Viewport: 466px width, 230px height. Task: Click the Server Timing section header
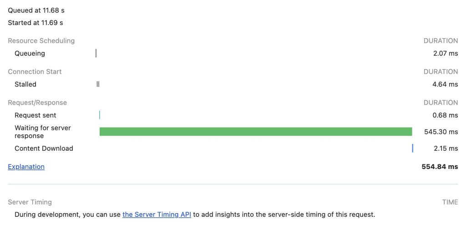coord(30,202)
